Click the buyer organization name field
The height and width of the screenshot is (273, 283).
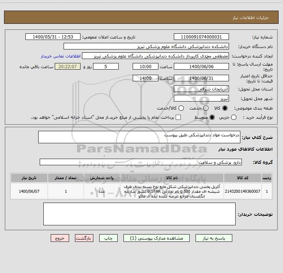click(x=146, y=47)
